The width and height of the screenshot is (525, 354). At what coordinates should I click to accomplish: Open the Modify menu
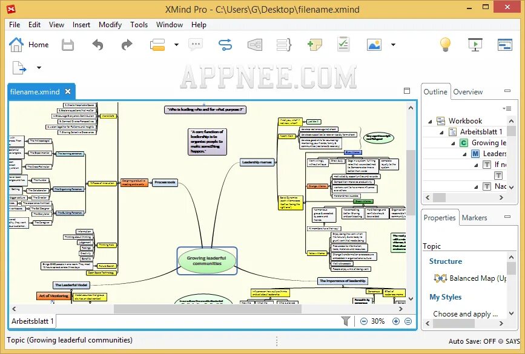coord(110,25)
